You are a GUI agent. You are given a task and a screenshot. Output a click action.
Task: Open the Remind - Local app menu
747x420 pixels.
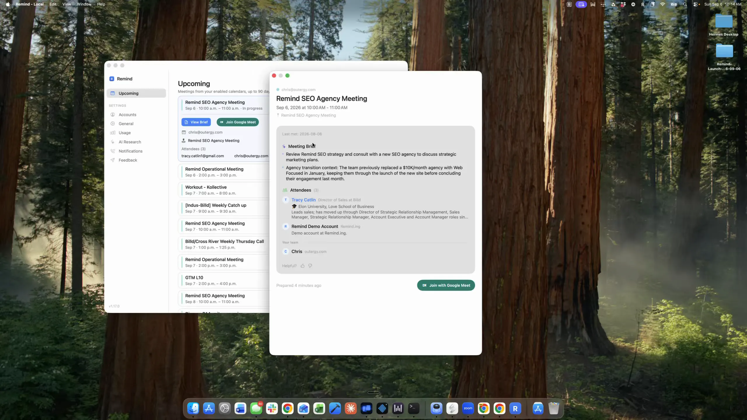click(x=29, y=4)
